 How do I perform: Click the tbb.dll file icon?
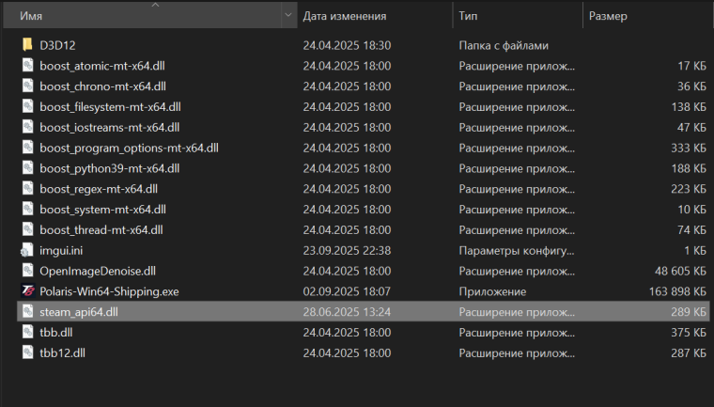coord(28,332)
